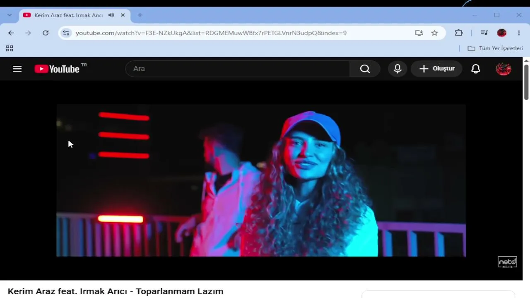Image resolution: width=530 pixels, height=298 pixels.
Task: Open the Chrome profile avatar
Action: click(x=502, y=33)
